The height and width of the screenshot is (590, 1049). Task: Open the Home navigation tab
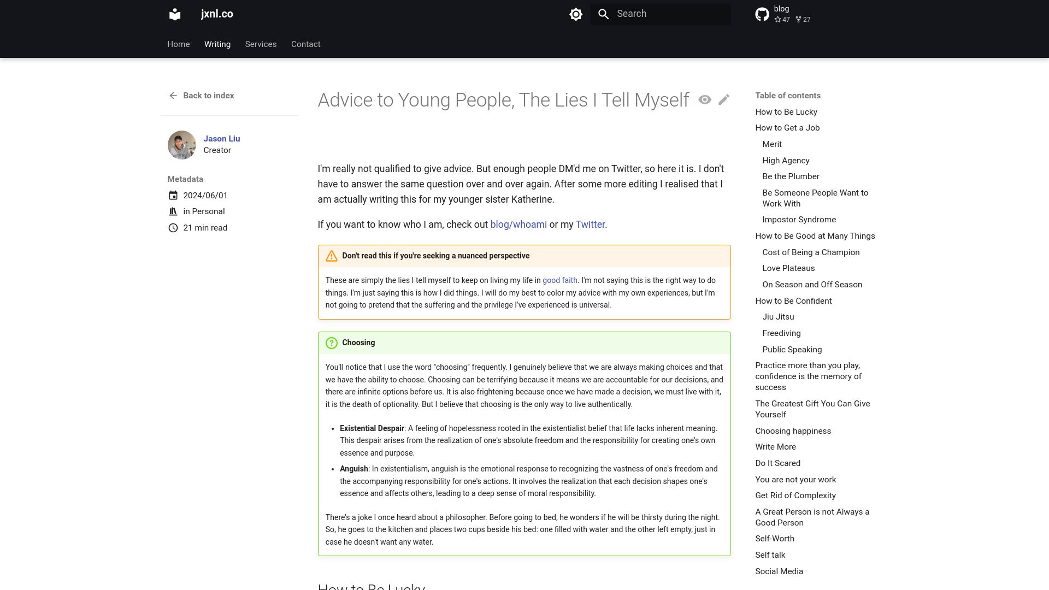[179, 44]
